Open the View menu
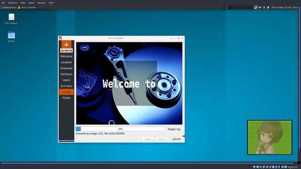This screenshot has height=169, width=301. 23,3
